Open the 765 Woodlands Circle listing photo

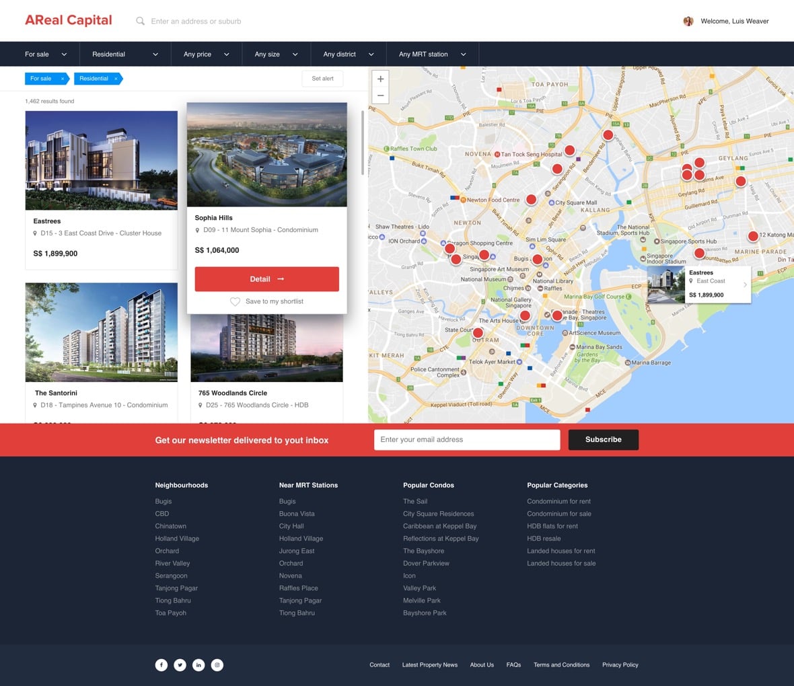pos(267,348)
